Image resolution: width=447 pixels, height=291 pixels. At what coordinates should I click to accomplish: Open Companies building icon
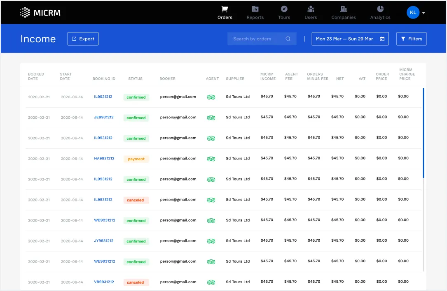click(343, 9)
